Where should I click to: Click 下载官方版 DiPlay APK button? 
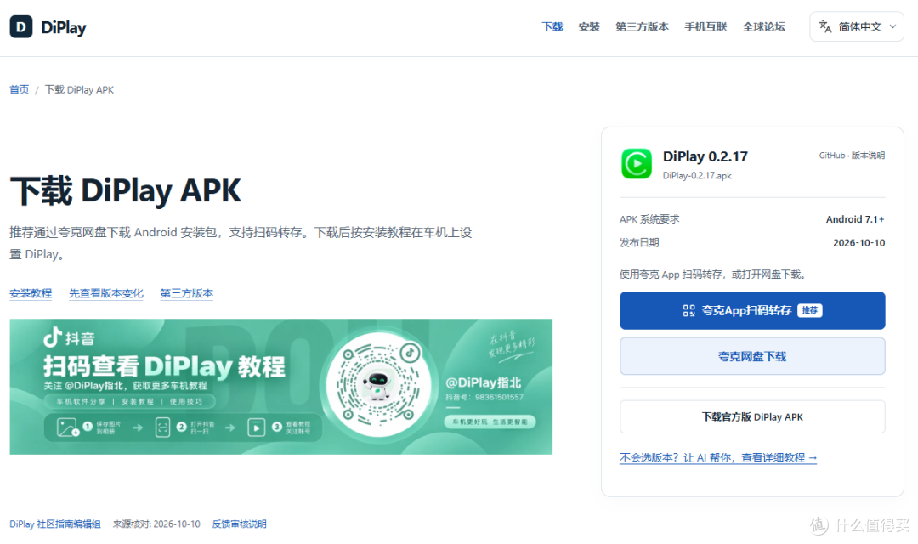(x=752, y=417)
